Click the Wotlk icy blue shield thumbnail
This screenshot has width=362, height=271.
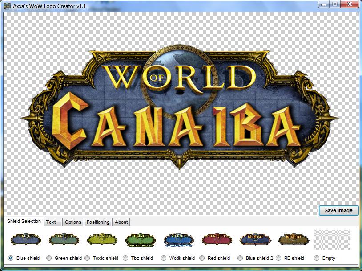coord(179,240)
